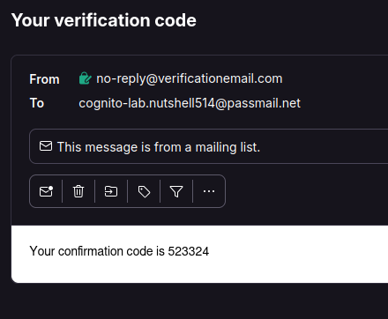Click the 'Your confirmation code is' text
Viewport: 388px width, 319px height.
coord(97,251)
